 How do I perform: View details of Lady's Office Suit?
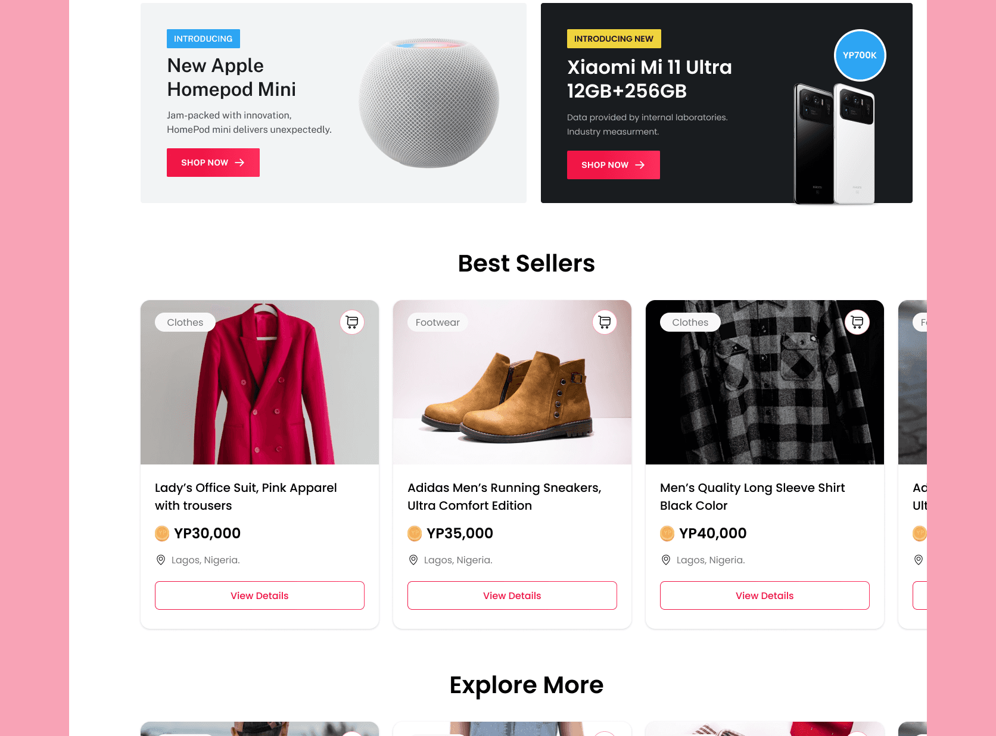tap(260, 595)
